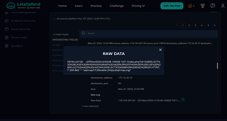Select results page 3
Image resolution: width=227 pixels, height=121 pixels.
coord(196,25)
